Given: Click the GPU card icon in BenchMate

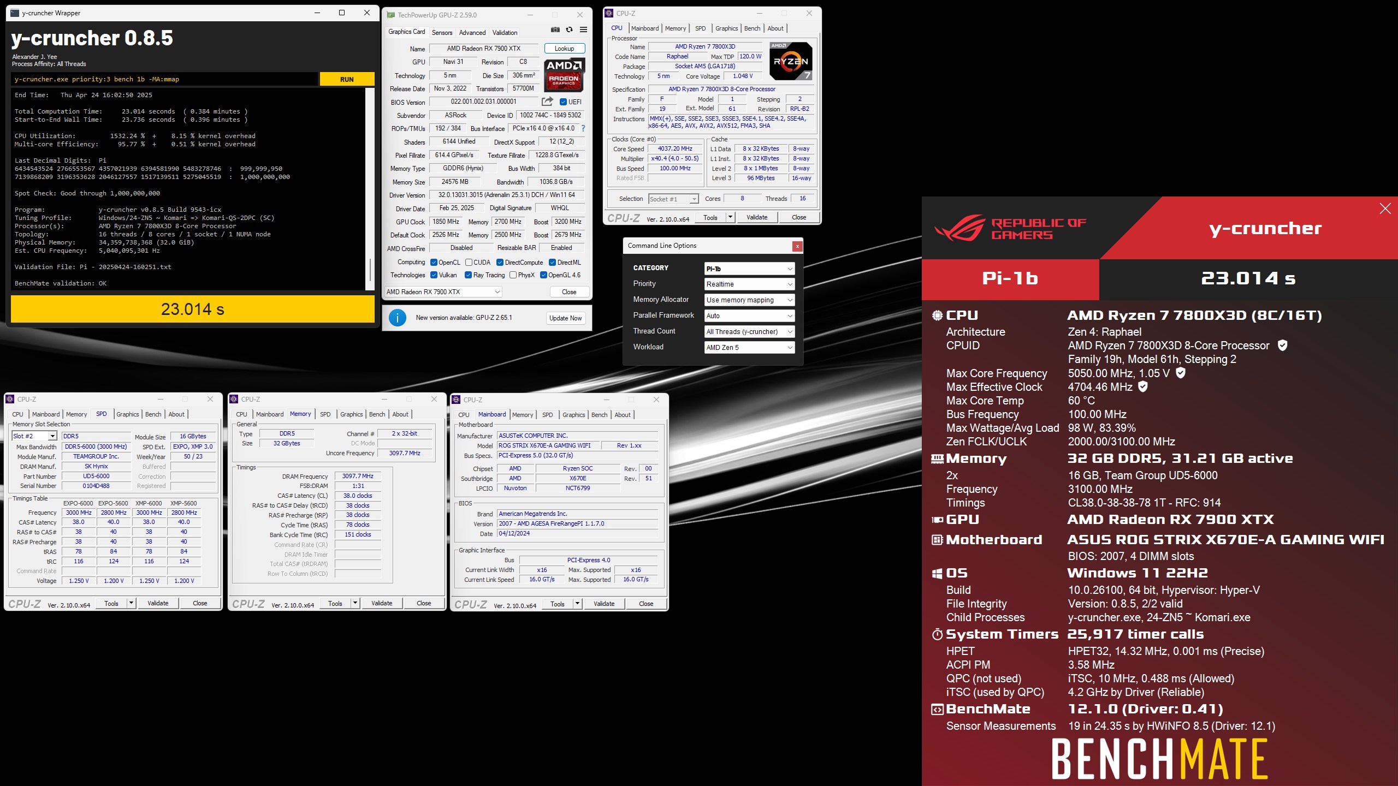Looking at the screenshot, I should pyautogui.click(x=937, y=520).
